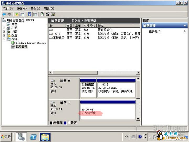Expand the 诊断 tree node
189x142 pixels.
(x=4, y=32)
